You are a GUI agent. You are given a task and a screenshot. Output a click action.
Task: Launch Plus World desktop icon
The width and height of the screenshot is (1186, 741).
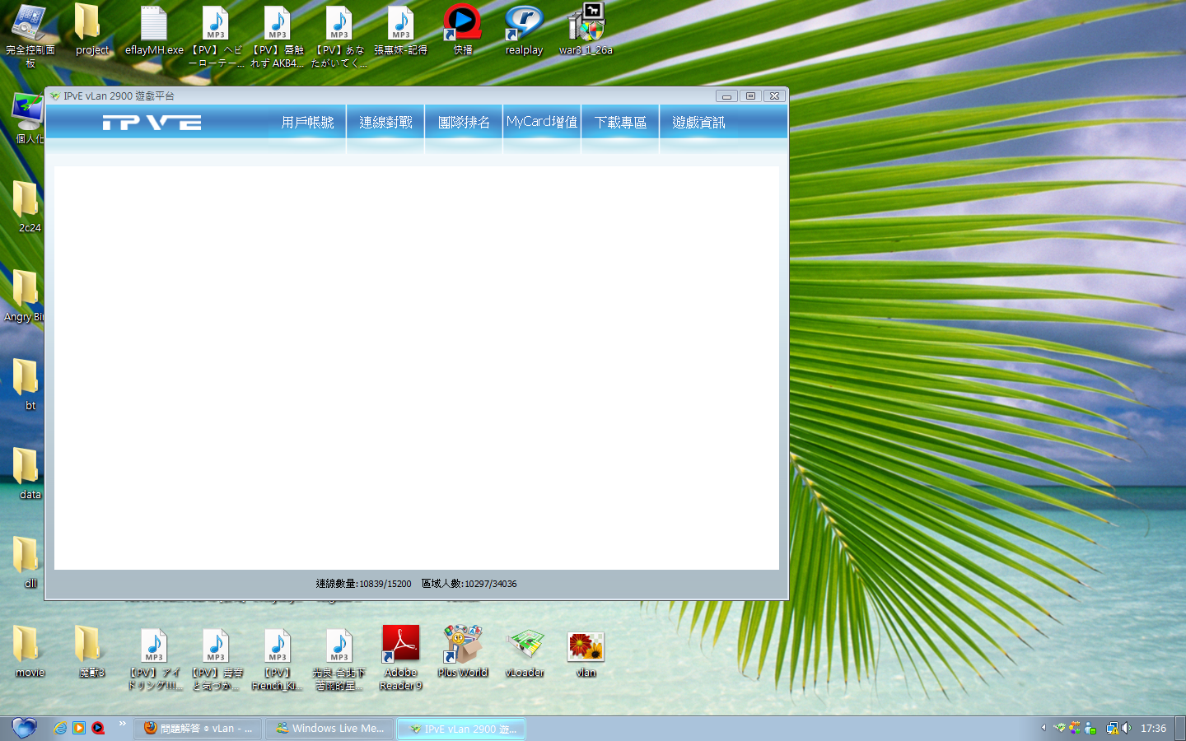[x=463, y=648]
